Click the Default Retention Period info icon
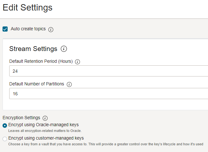Viewport: 208px width, 152px height. click(77, 62)
